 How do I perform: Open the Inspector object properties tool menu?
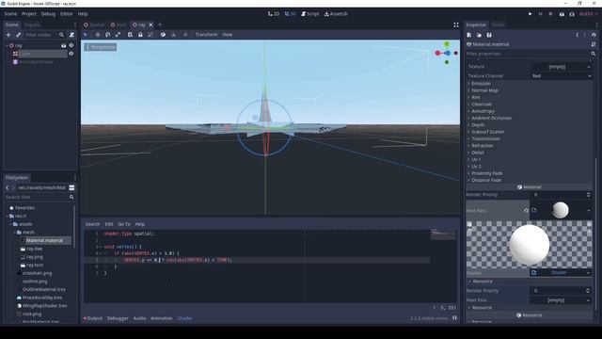coord(594,44)
